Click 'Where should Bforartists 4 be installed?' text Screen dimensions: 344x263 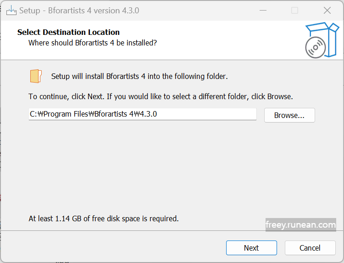pos(93,43)
